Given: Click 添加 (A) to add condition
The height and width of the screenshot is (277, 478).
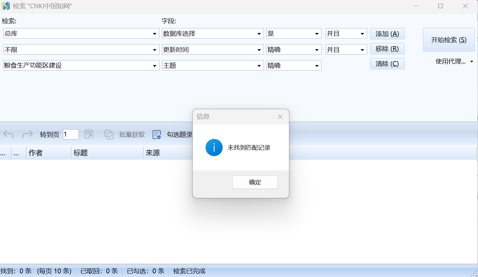Looking at the screenshot, I should coord(387,34).
